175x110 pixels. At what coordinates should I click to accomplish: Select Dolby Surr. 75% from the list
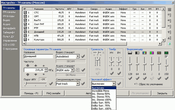click(101, 106)
